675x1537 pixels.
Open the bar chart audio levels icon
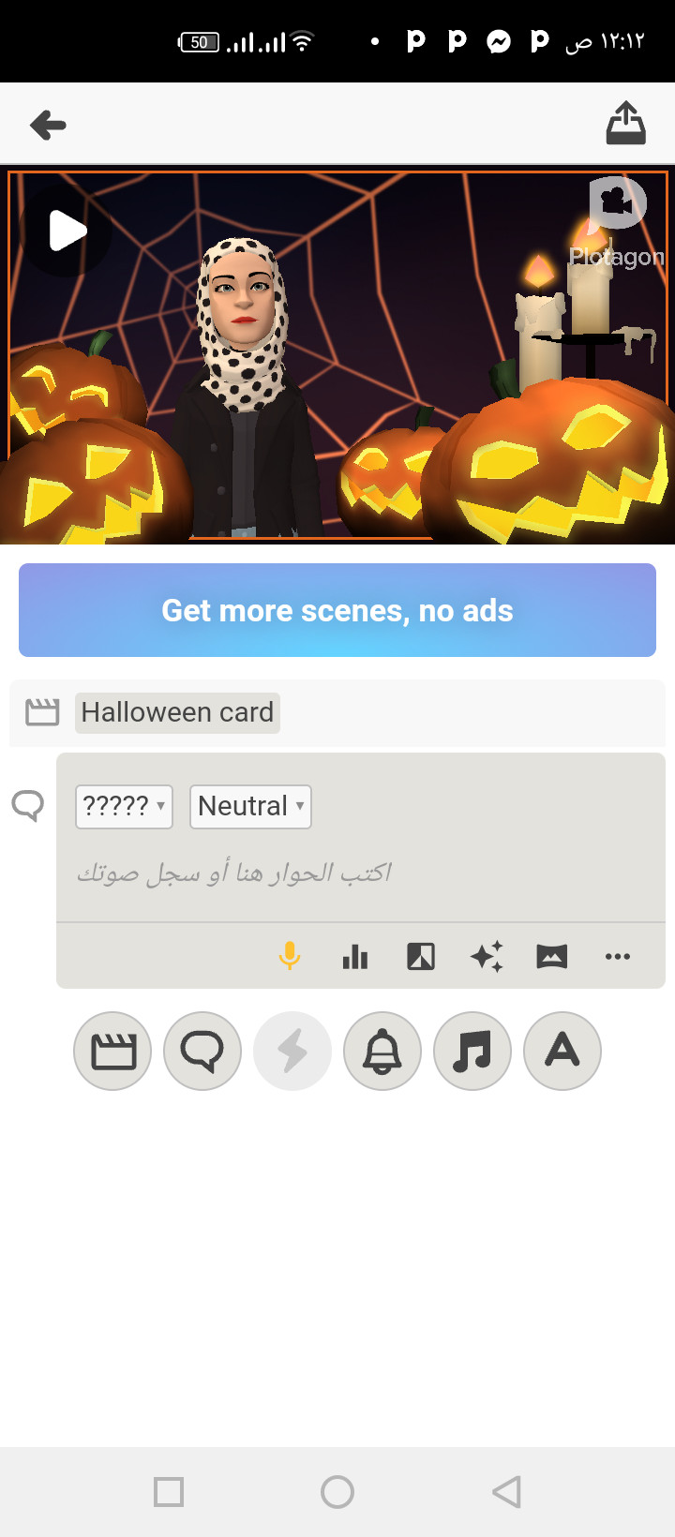[355, 957]
